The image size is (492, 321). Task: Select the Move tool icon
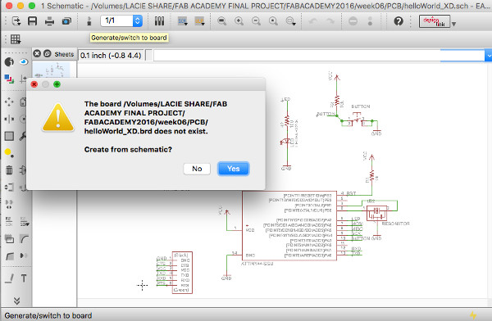pos(9,102)
